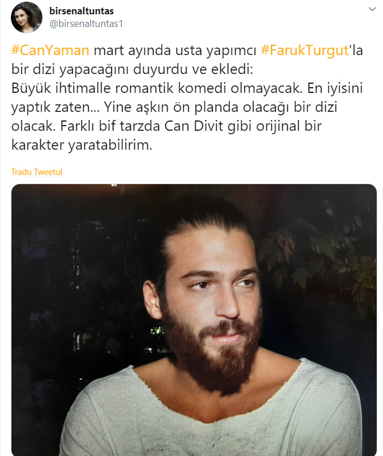Click the line bir dizi yapacağını duyurdu
This screenshot has width=383, height=456.
click(132, 69)
